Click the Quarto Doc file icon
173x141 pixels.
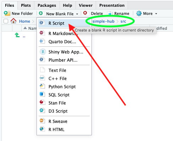(x=42, y=41)
